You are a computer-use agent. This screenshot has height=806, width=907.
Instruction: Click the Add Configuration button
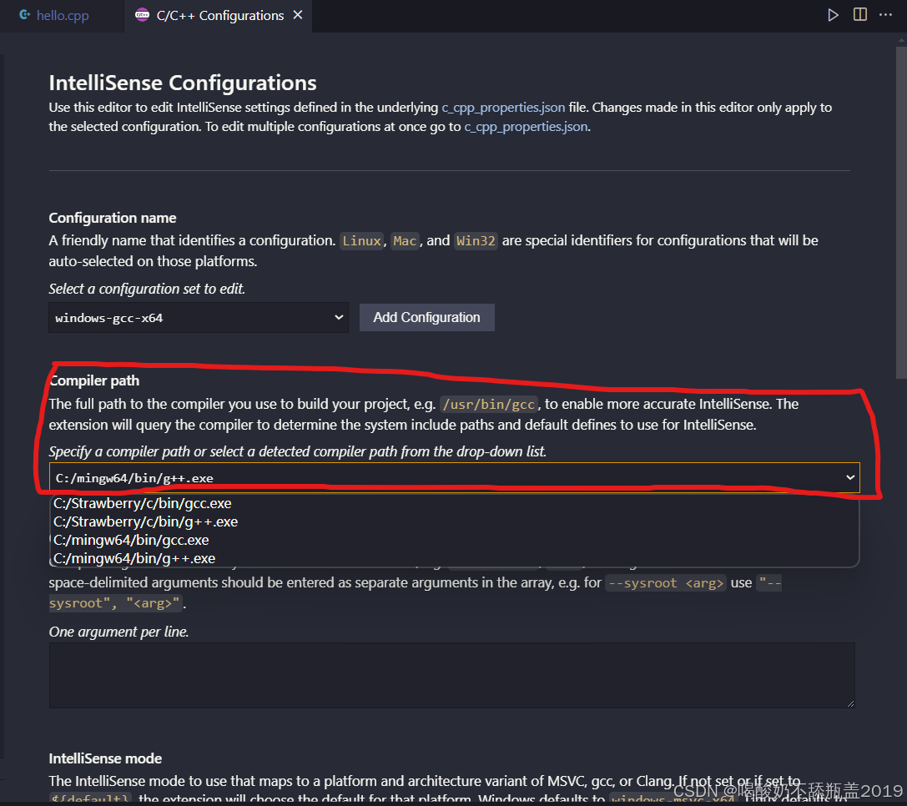(427, 318)
